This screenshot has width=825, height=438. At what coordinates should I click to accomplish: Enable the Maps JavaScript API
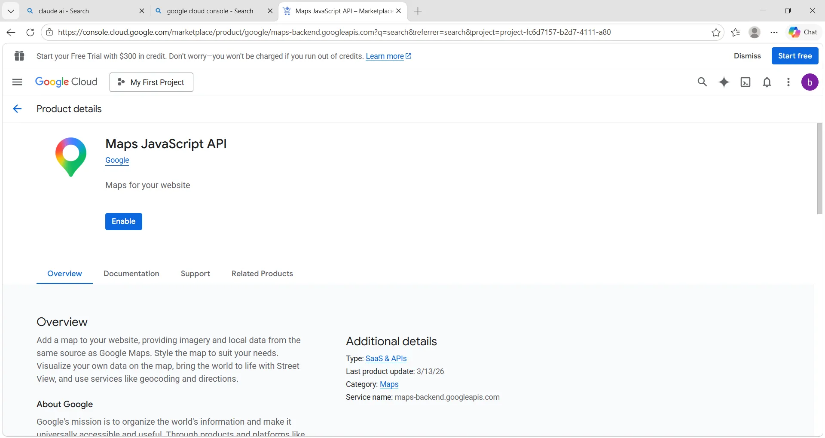tap(123, 222)
